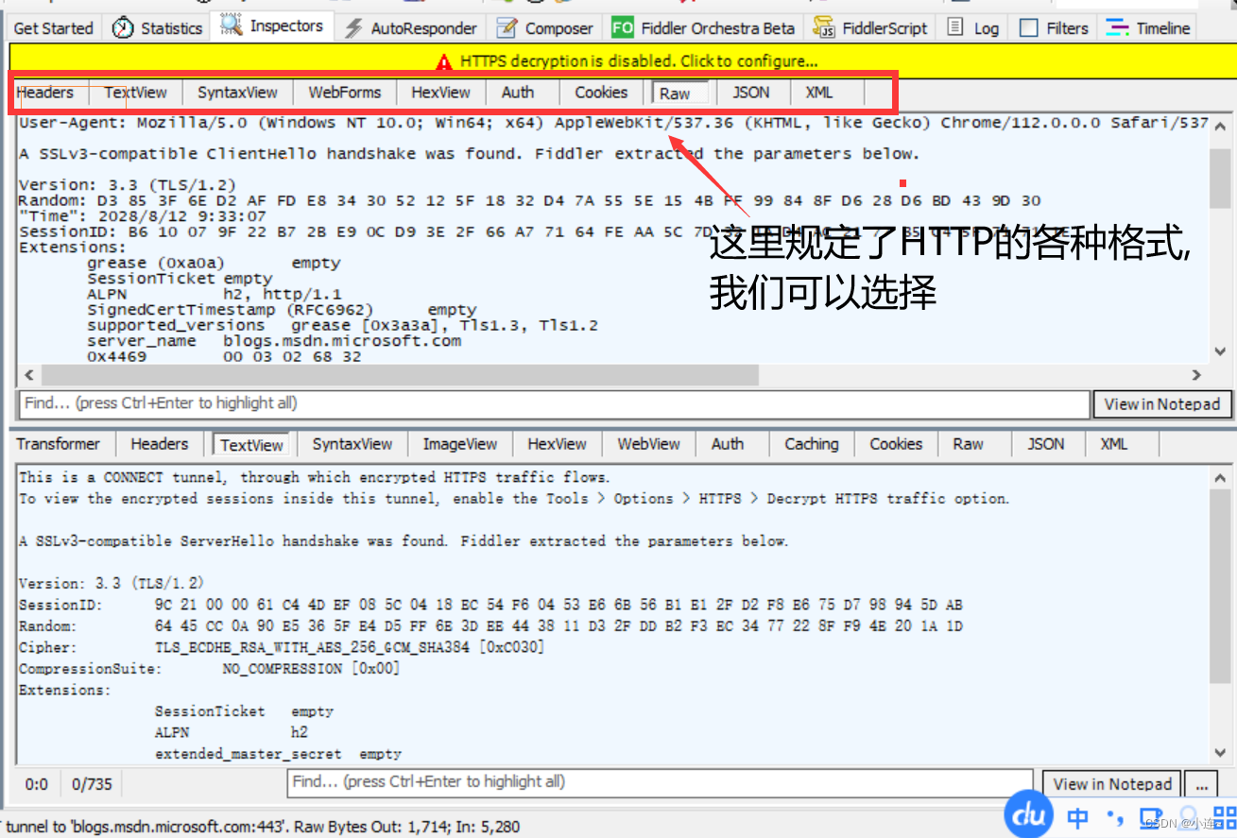Open the response XML tab
The image size is (1237, 838).
tap(1114, 444)
